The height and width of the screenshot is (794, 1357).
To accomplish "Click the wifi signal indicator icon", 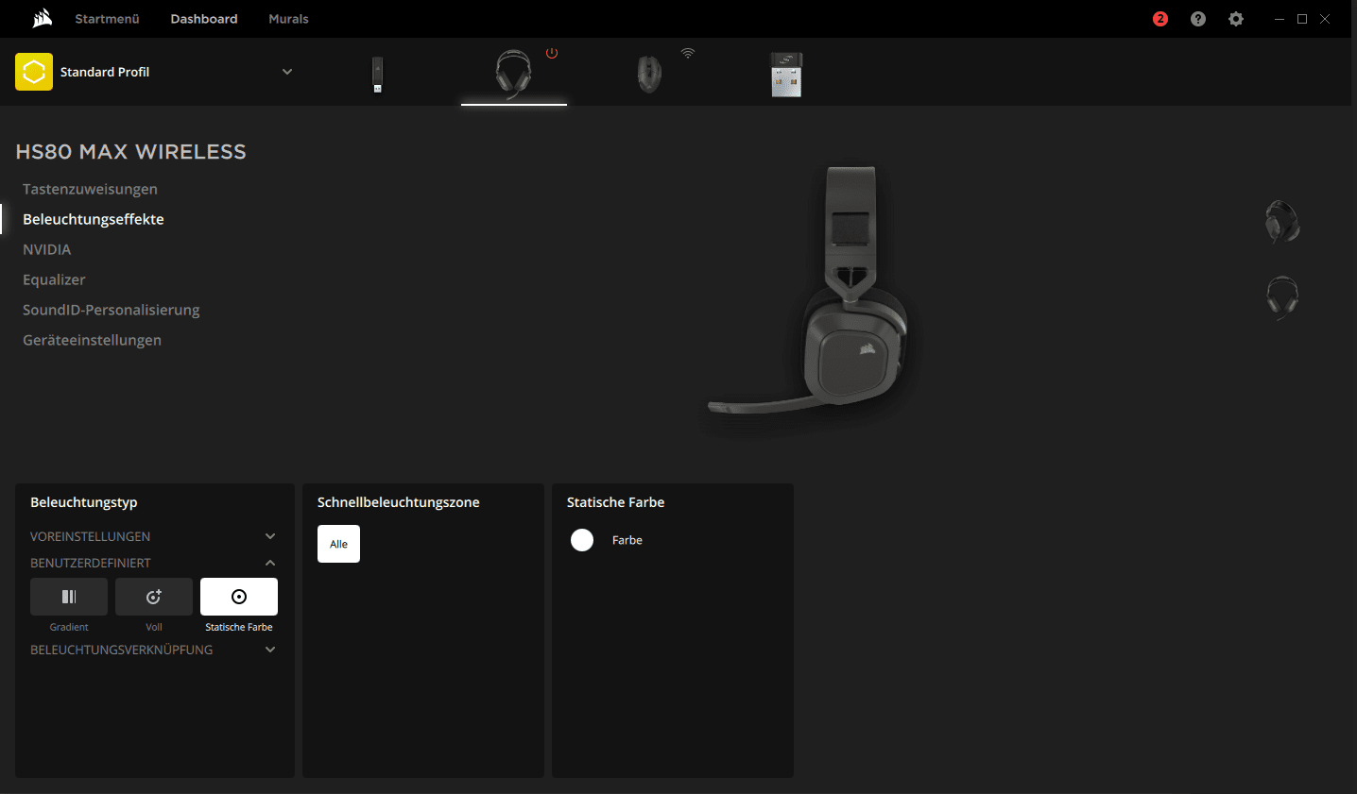I will coord(688,54).
